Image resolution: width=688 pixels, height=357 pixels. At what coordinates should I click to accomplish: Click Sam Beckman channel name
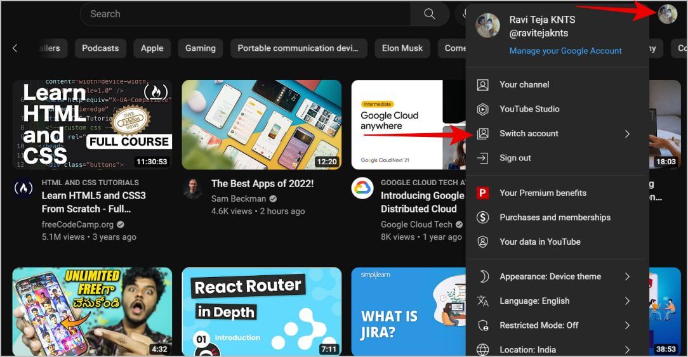pos(239,198)
